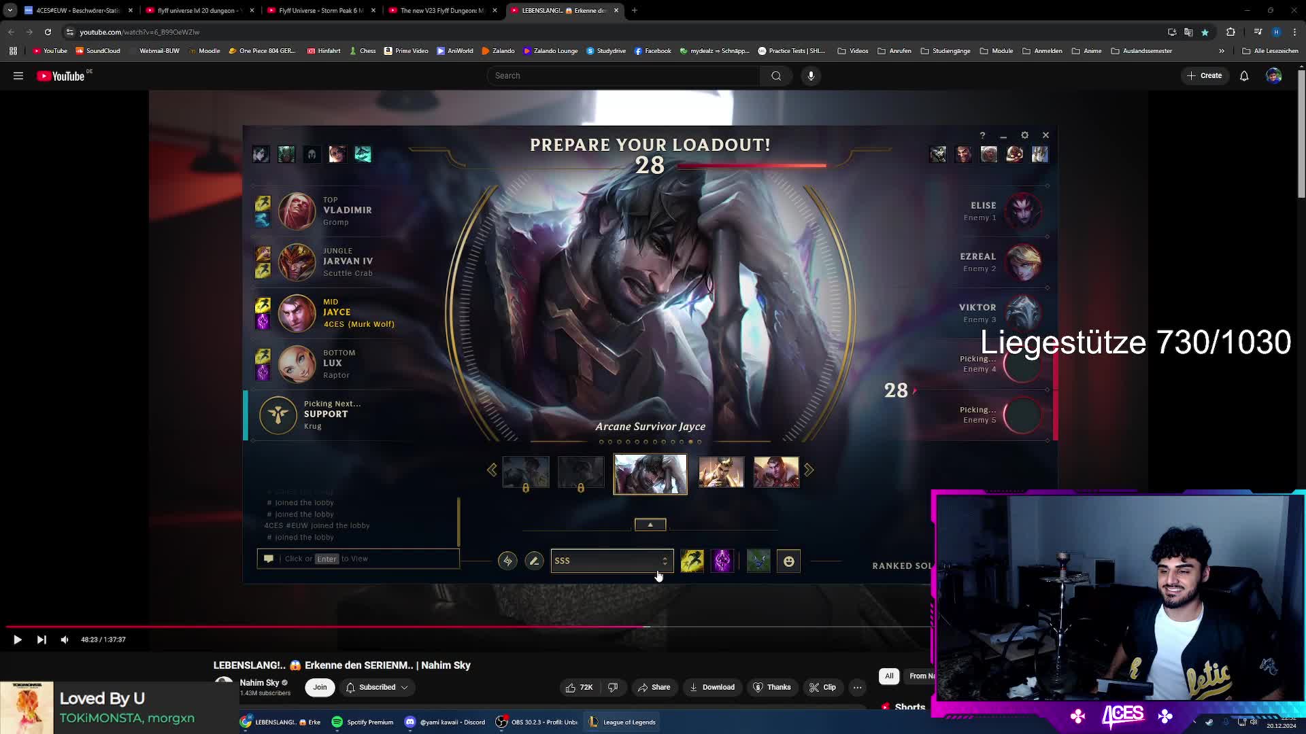Click the chat input box in champ select
Image resolution: width=1306 pixels, height=734 pixels.
coord(358,559)
